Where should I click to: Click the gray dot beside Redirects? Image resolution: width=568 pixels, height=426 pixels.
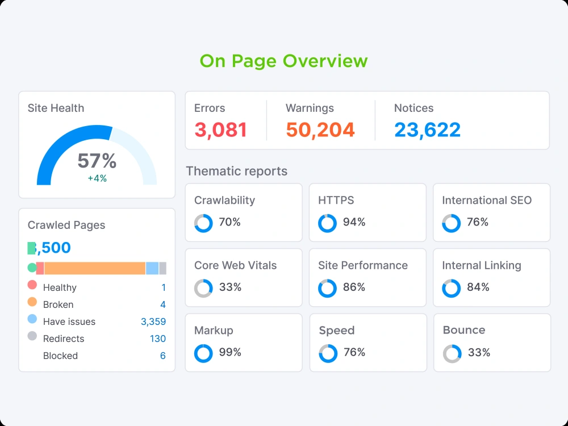click(32, 336)
